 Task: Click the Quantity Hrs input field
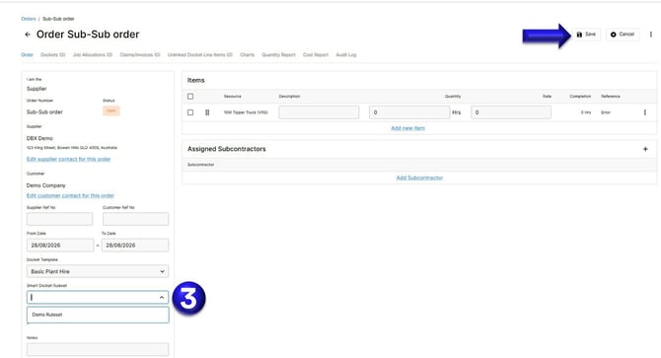coord(409,112)
